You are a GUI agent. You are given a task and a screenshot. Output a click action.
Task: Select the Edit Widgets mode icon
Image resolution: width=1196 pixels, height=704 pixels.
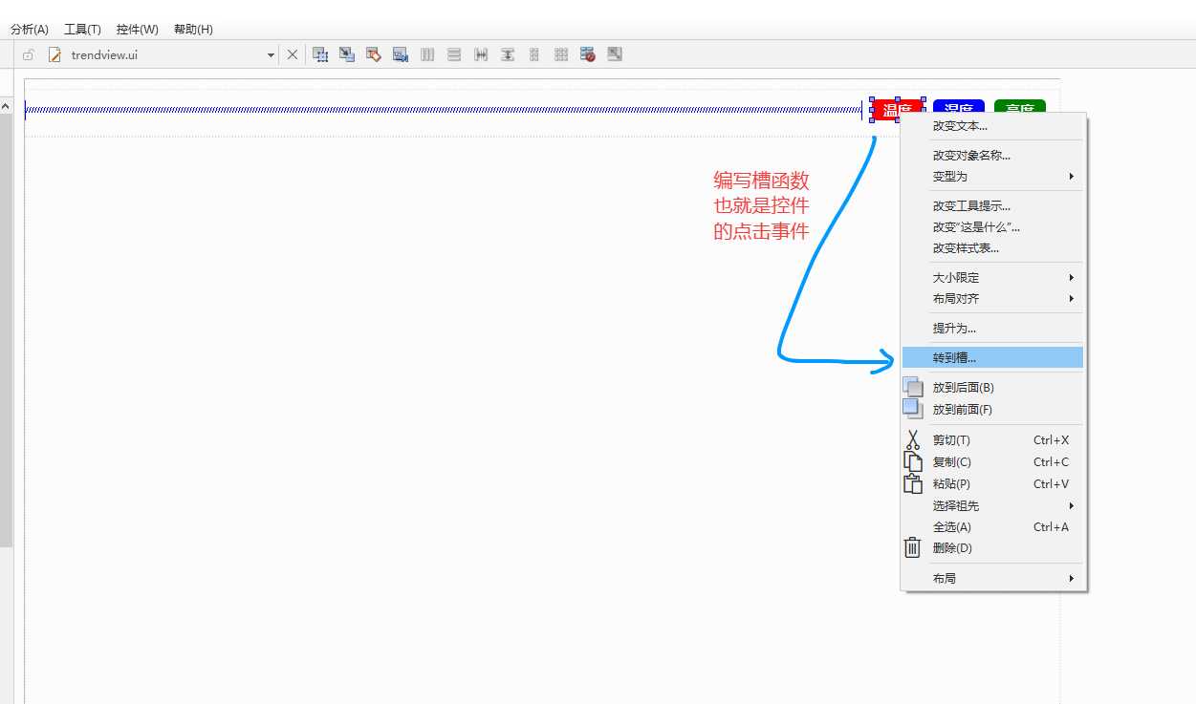pyautogui.click(x=320, y=54)
